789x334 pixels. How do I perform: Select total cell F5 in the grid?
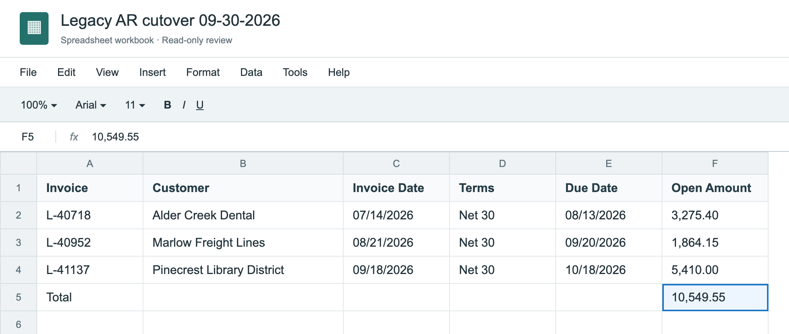(715, 297)
